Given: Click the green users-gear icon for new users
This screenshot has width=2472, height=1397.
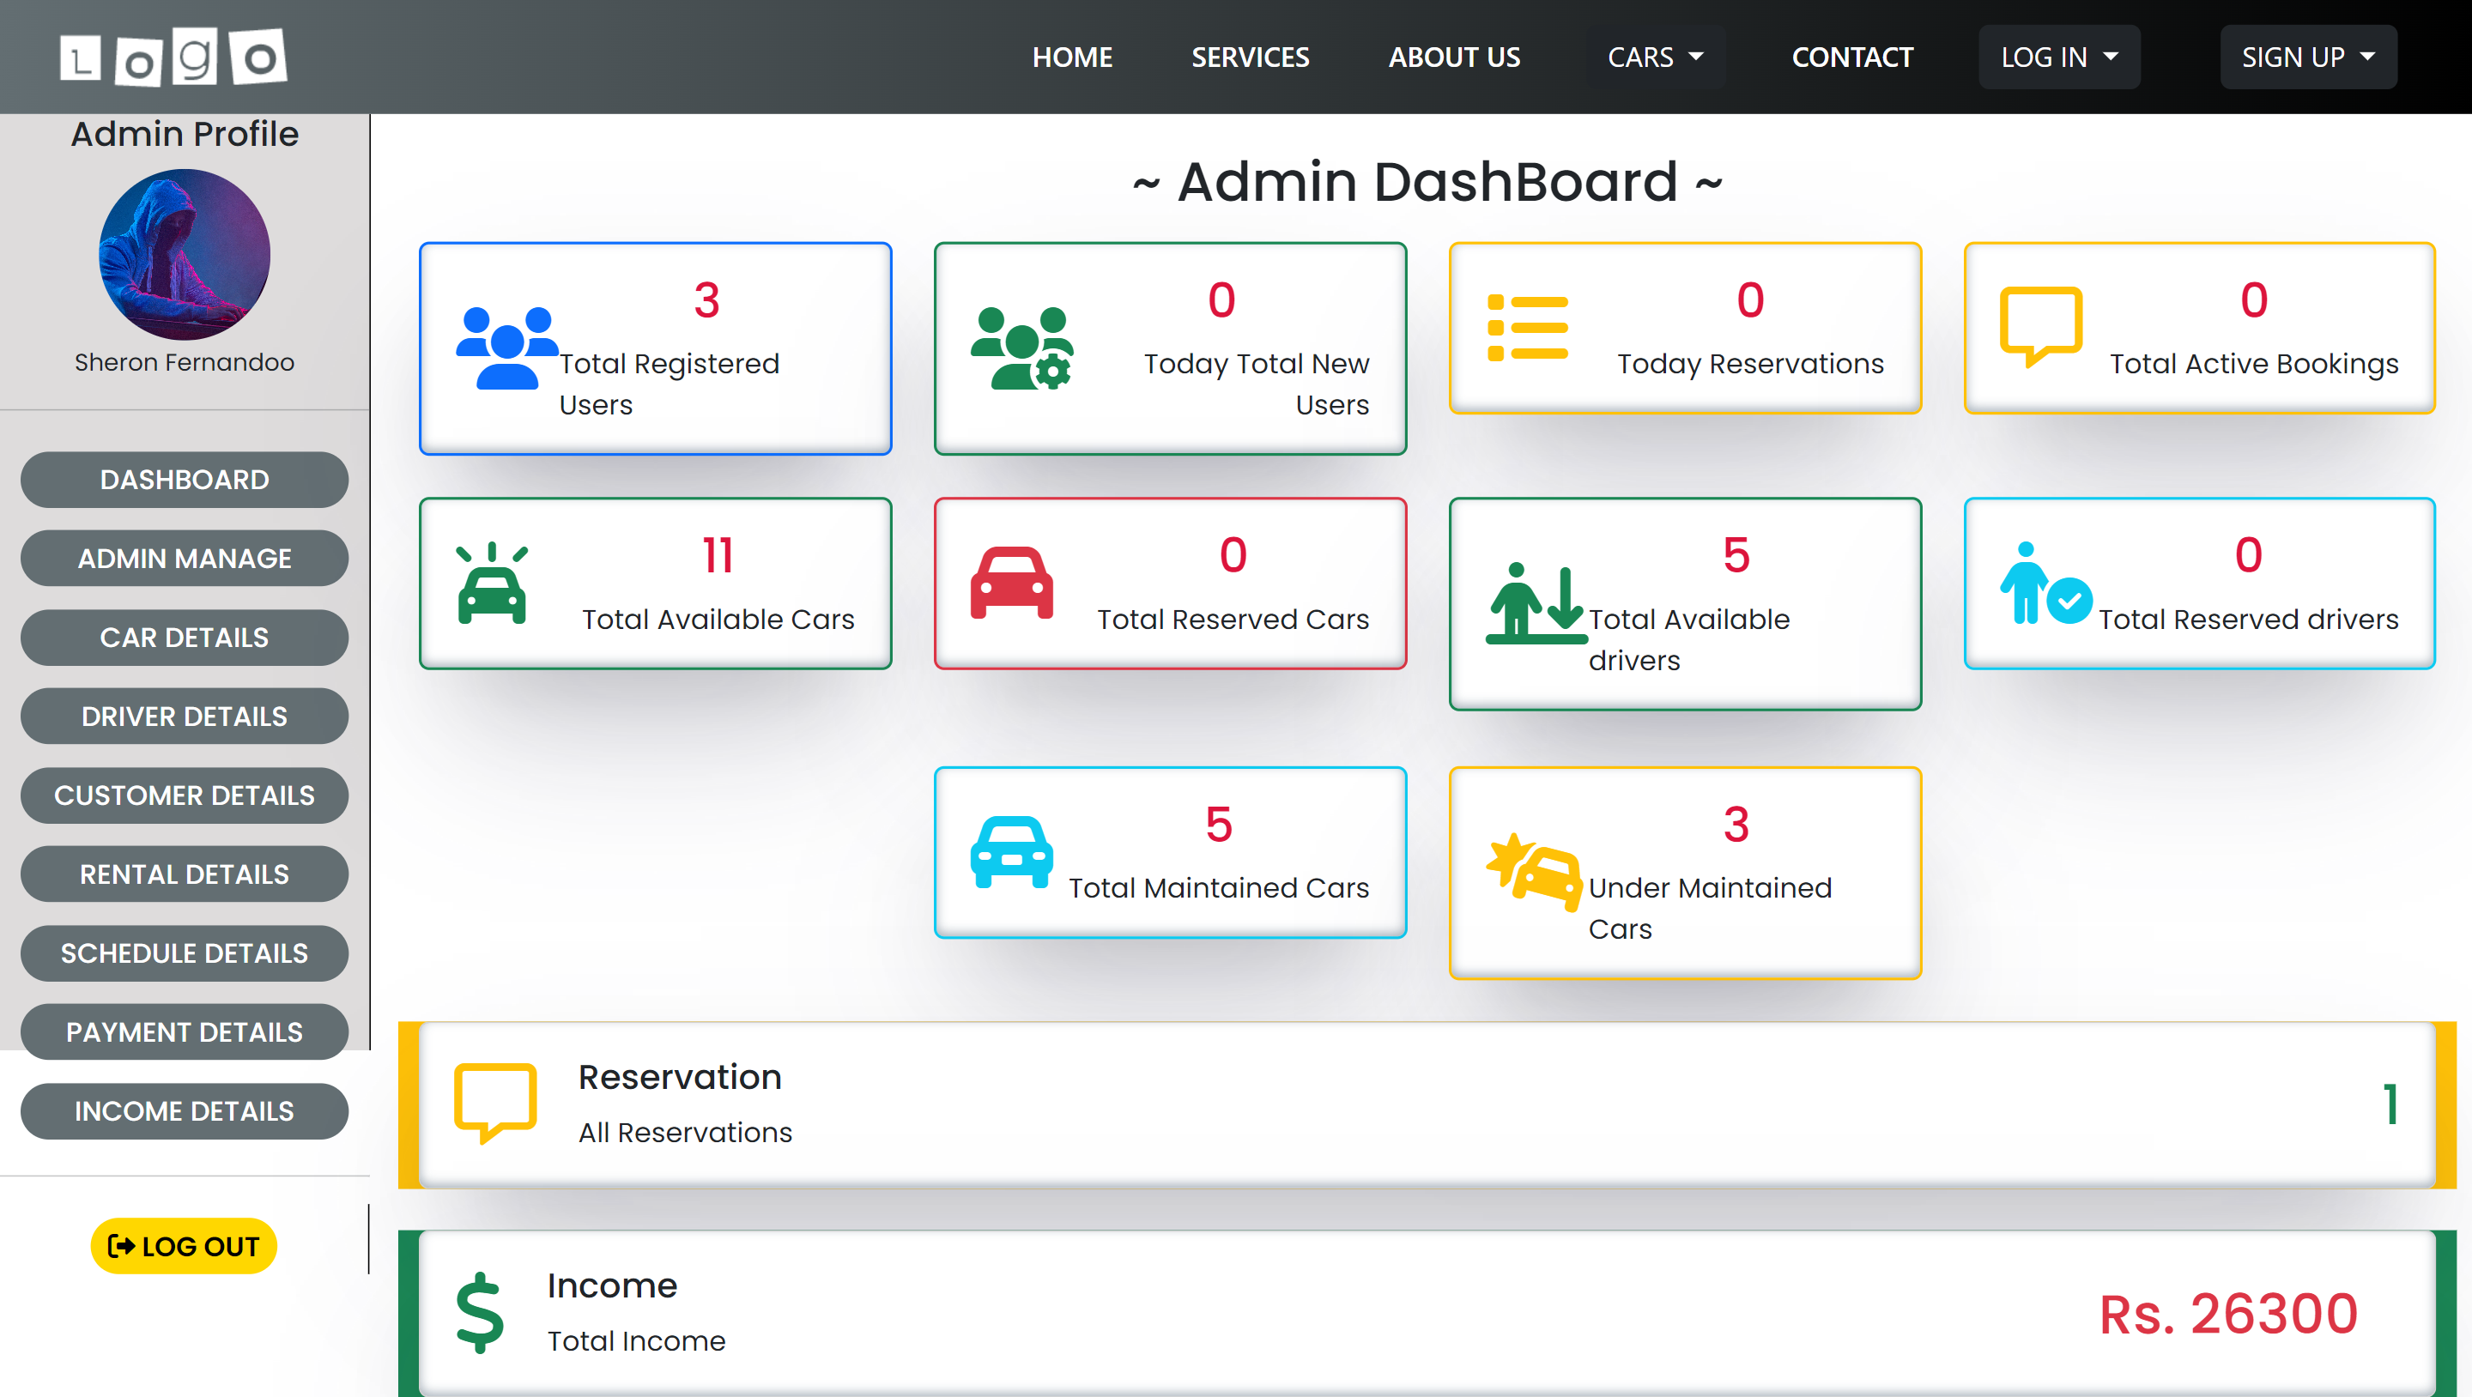Looking at the screenshot, I should [x=1022, y=348].
